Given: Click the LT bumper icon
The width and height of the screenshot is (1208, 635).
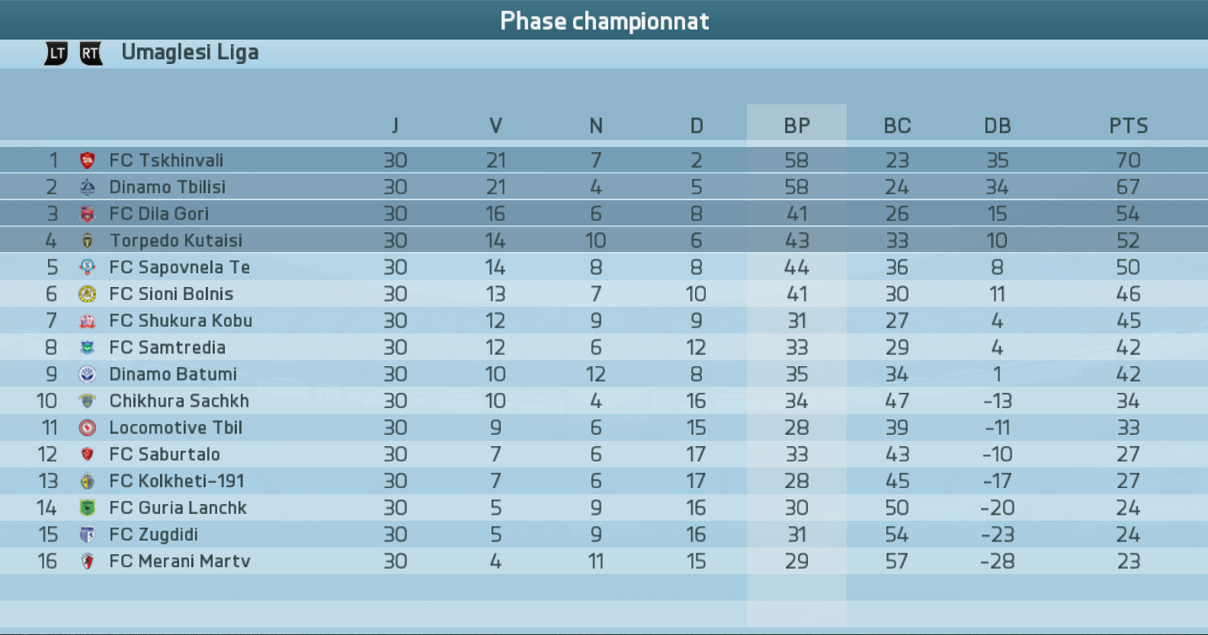Looking at the screenshot, I should (x=56, y=53).
